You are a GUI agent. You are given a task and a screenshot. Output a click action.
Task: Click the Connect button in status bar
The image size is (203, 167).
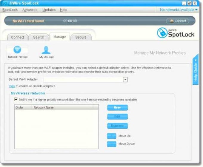pyautogui.click(x=178, y=21)
